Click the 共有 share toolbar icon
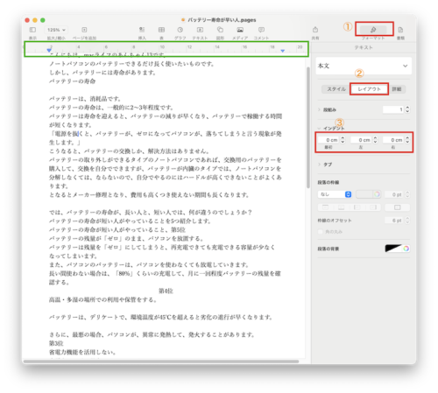The width and height of the screenshot is (438, 393). click(x=315, y=30)
